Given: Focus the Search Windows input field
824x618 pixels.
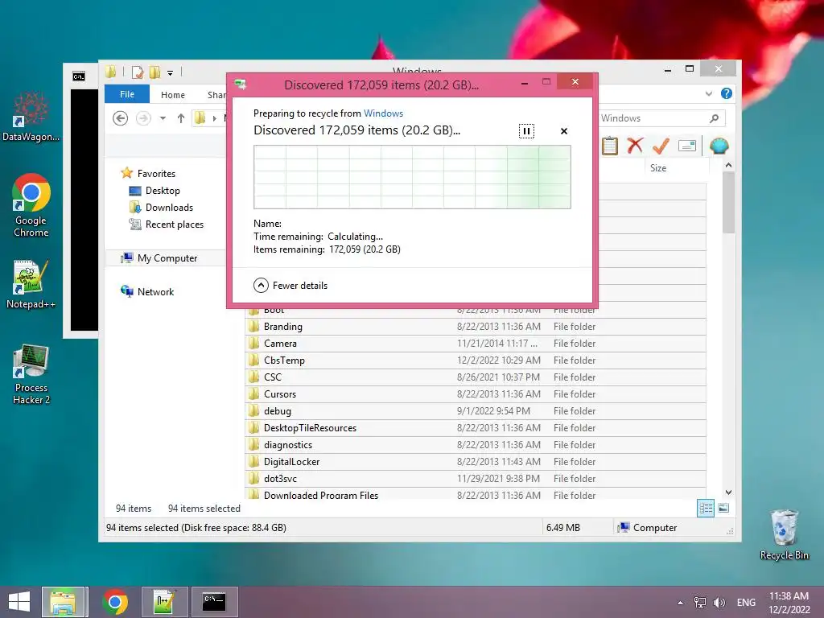Looking at the screenshot, I should click(653, 118).
